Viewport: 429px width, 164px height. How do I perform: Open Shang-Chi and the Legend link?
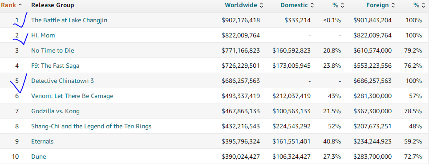(x=91, y=126)
